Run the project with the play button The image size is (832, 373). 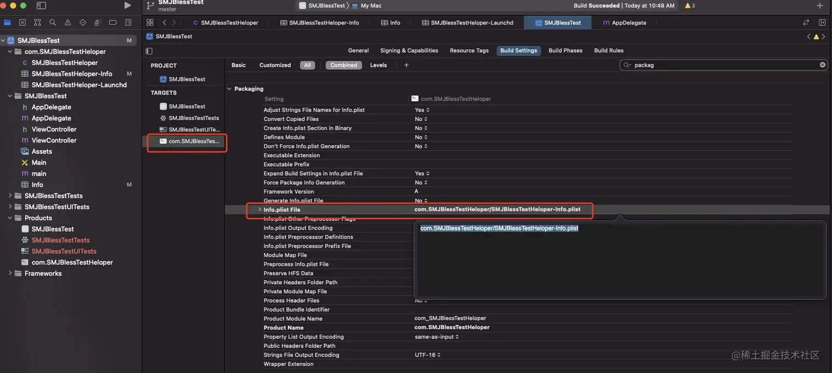(x=128, y=6)
